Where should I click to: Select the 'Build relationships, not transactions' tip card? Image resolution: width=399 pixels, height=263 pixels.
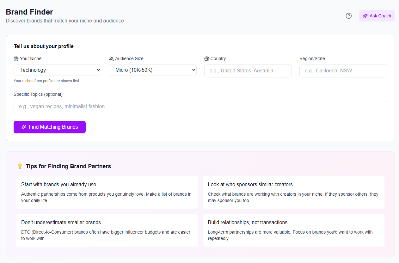[x=293, y=230]
